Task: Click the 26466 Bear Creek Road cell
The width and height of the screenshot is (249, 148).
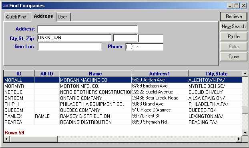Action: tap(160, 98)
